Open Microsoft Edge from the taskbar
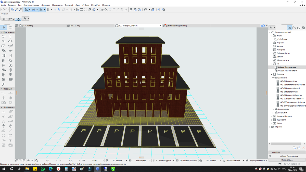Image resolution: width=306 pixels, height=172 pixels. (x=50, y=169)
